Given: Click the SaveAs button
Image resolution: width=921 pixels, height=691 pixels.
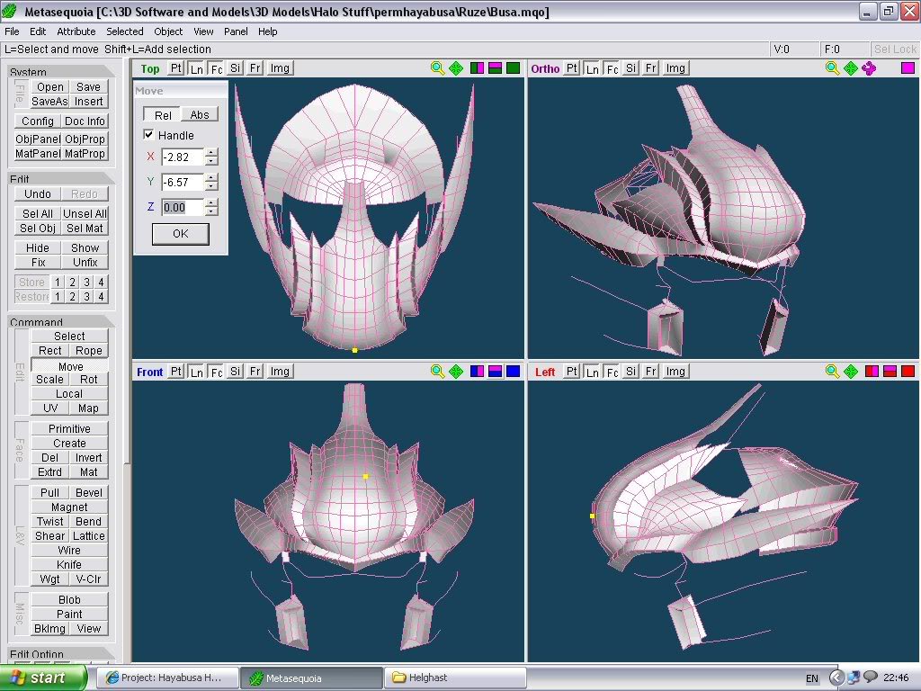Looking at the screenshot, I should point(49,102).
